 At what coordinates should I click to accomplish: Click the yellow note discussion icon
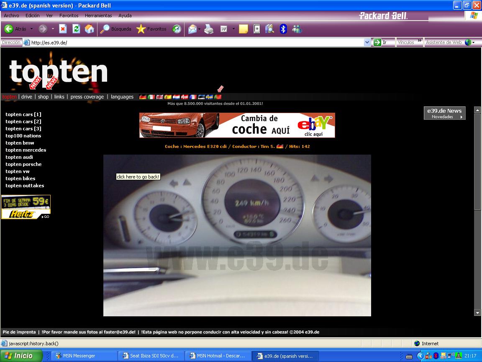(243, 29)
